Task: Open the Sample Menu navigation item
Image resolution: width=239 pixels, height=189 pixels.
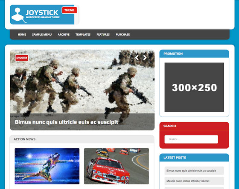Action: [x=42, y=34]
